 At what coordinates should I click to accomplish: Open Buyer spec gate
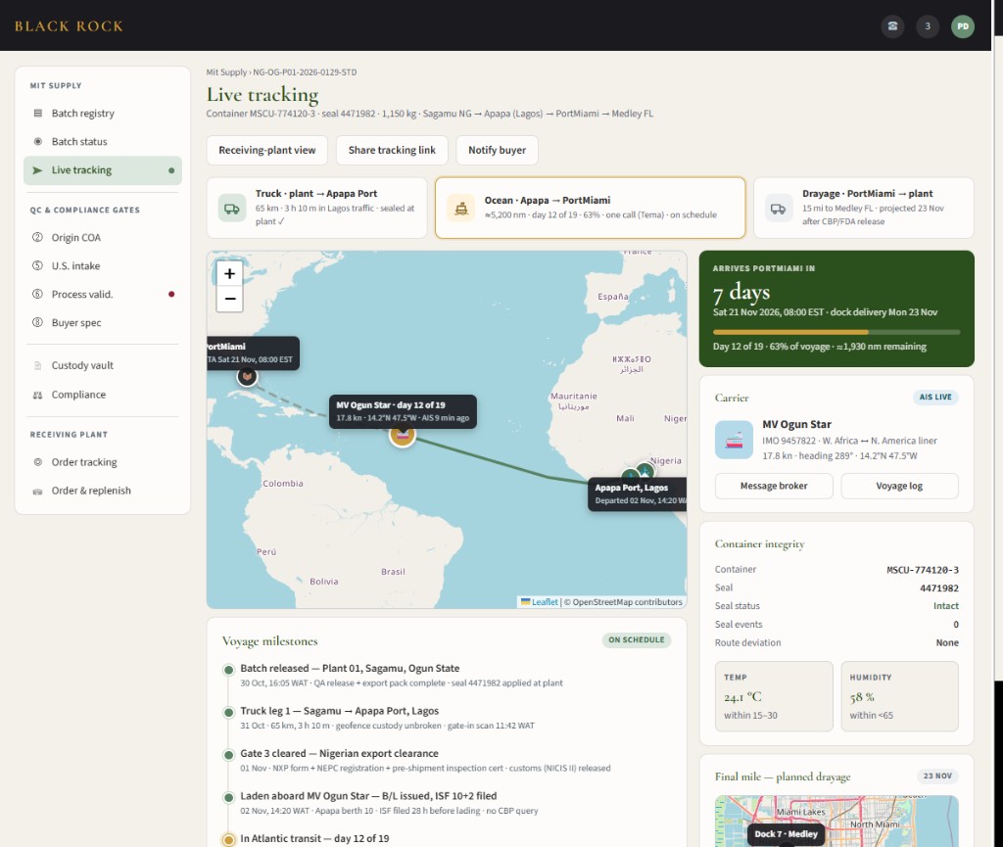[x=103, y=323]
